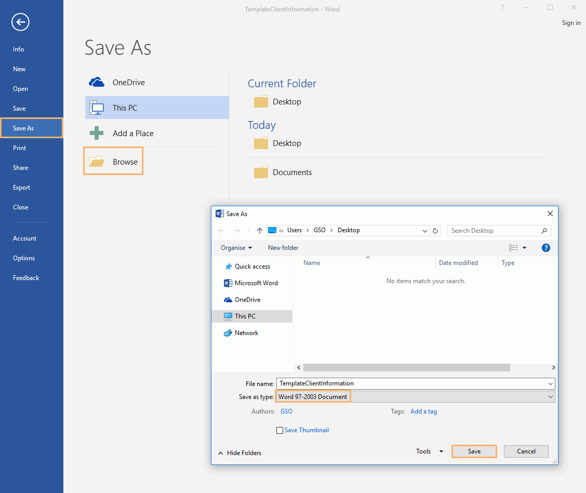
Task: Click the Add a Place plus icon
Action: point(97,134)
